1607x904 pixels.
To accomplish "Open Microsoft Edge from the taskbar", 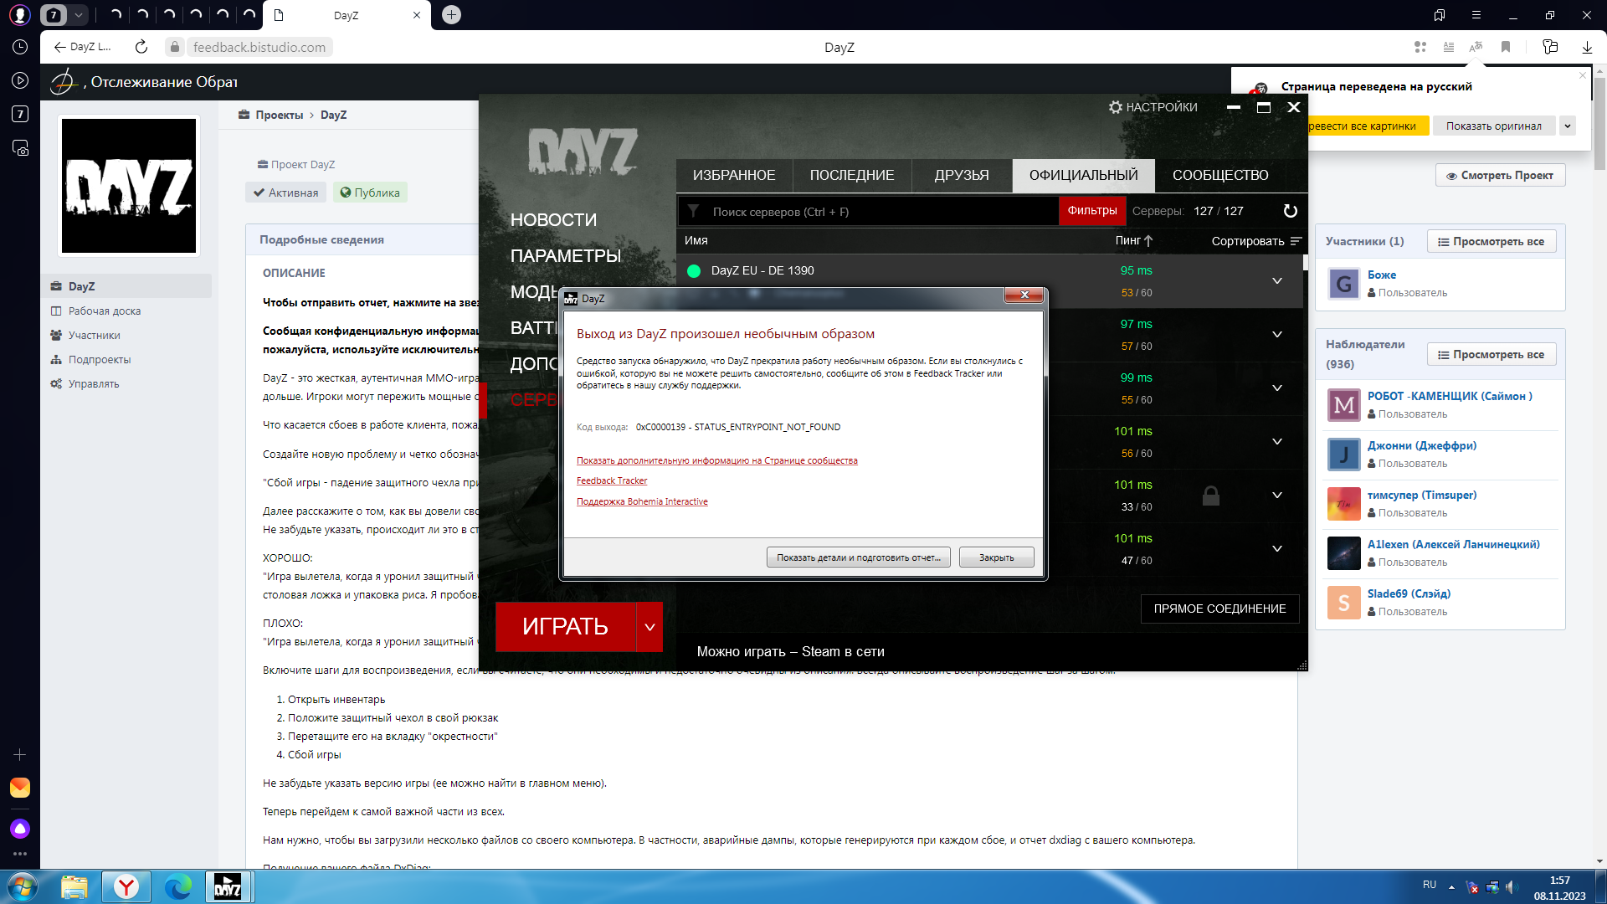I will [x=177, y=886].
